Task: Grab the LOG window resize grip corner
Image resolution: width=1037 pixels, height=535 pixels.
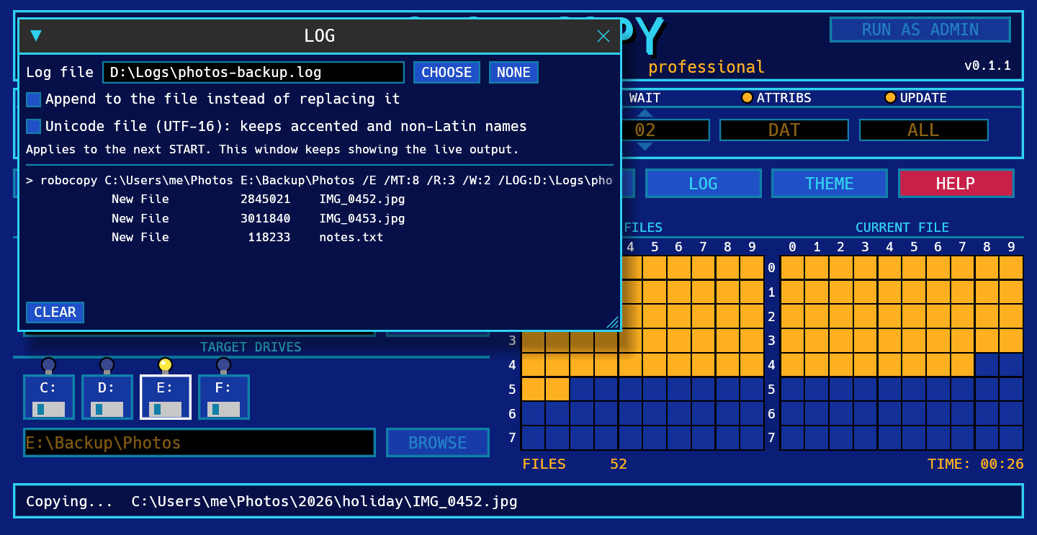Action: tap(613, 323)
